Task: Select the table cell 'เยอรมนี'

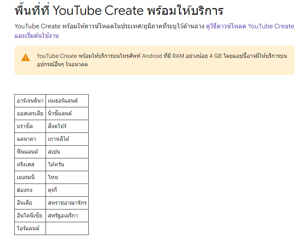Action: (30, 178)
